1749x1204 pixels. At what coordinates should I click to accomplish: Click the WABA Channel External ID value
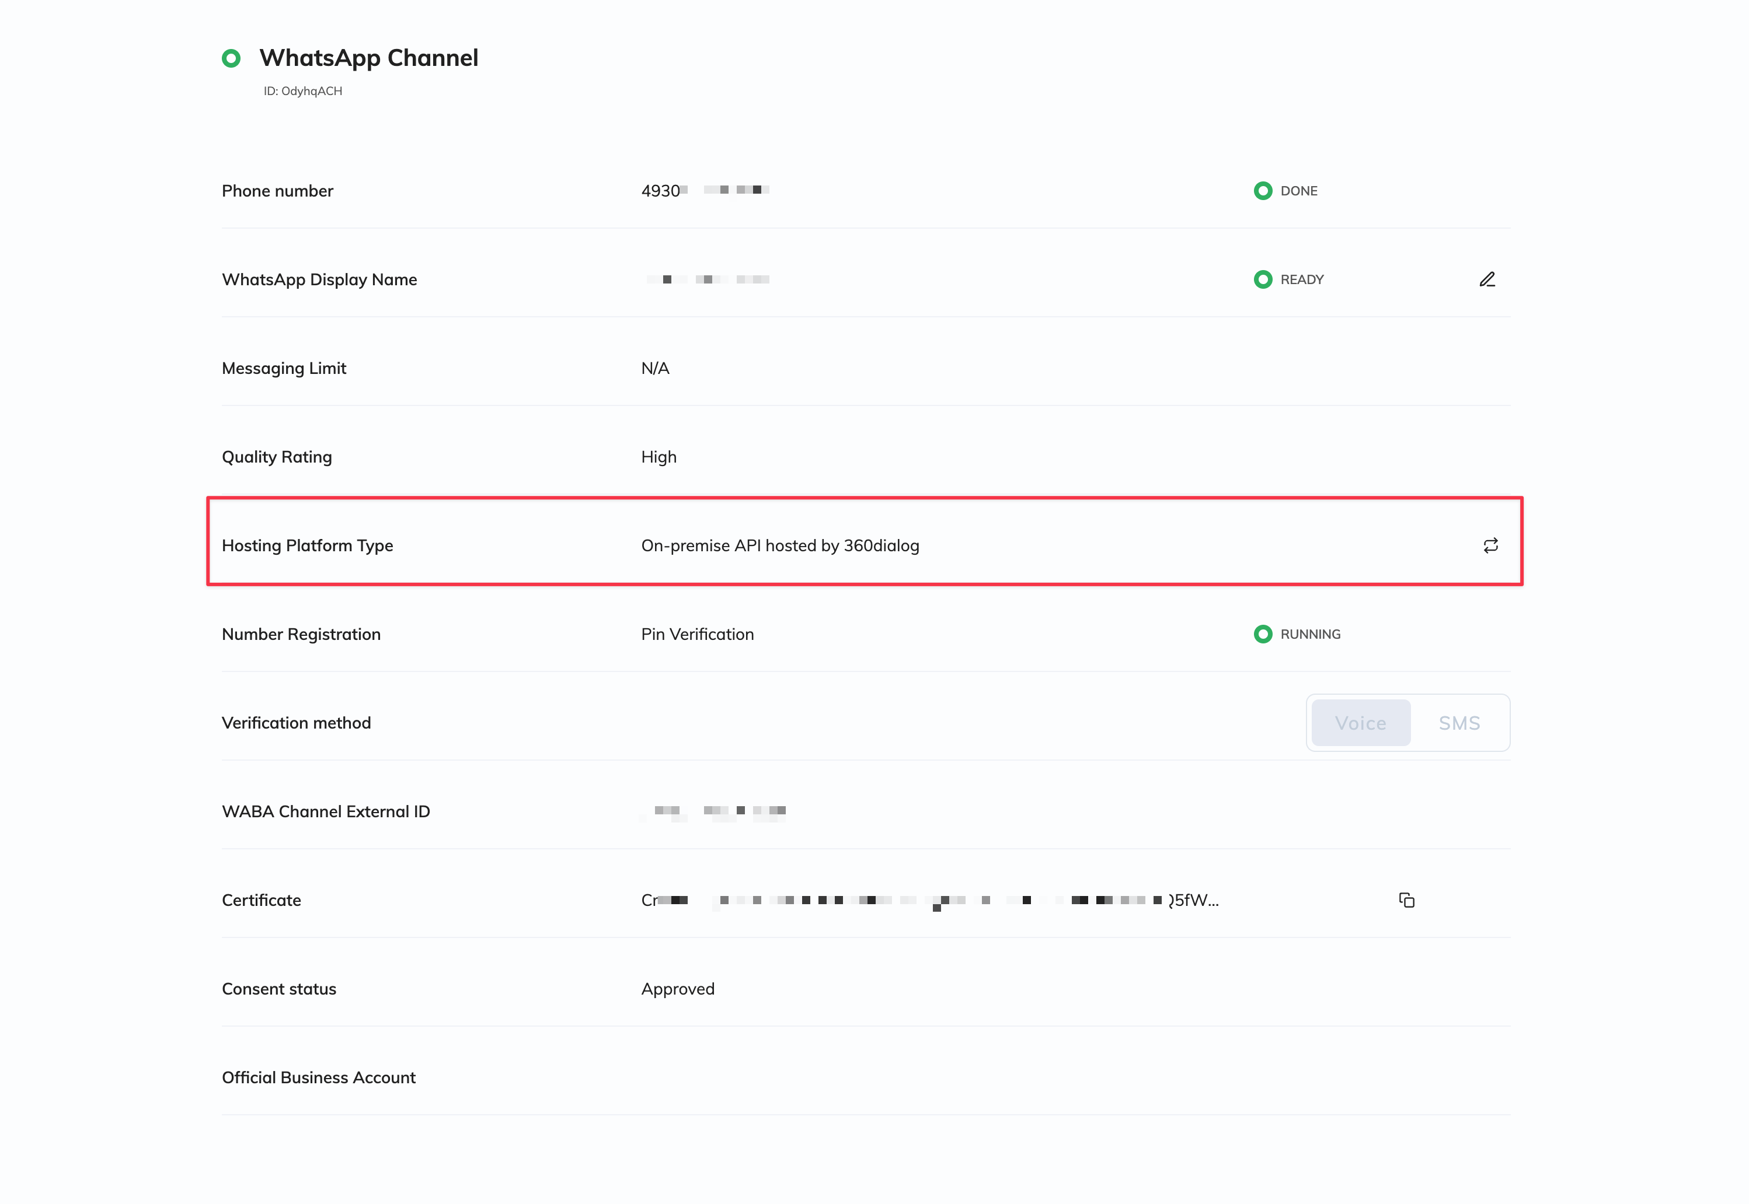click(713, 812)
